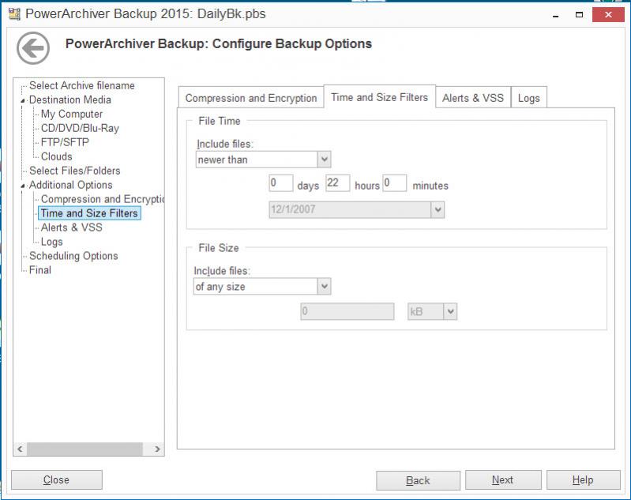This screenshot has width=631, height=500.
Task: Click the minutes input field
Action: point(394,183)
